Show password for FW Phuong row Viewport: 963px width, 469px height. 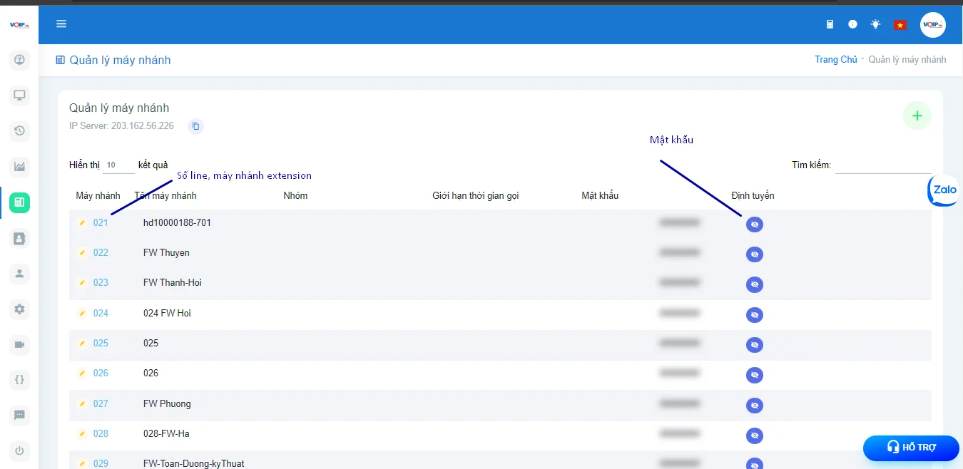[755, 406]
